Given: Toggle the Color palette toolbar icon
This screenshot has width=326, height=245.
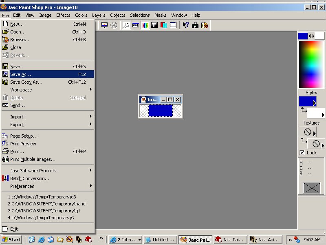Looking at the screenshot, I should (145, 25).
